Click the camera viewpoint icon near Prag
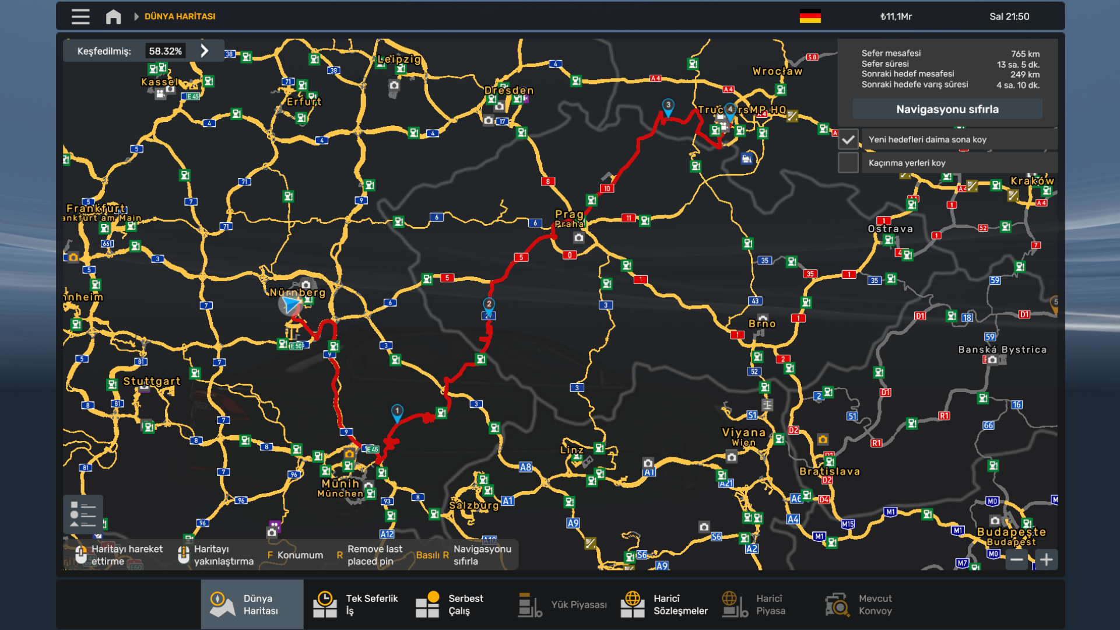Image resolution: width=1120 pixels, height=630 pixels. tap(578, 237)
